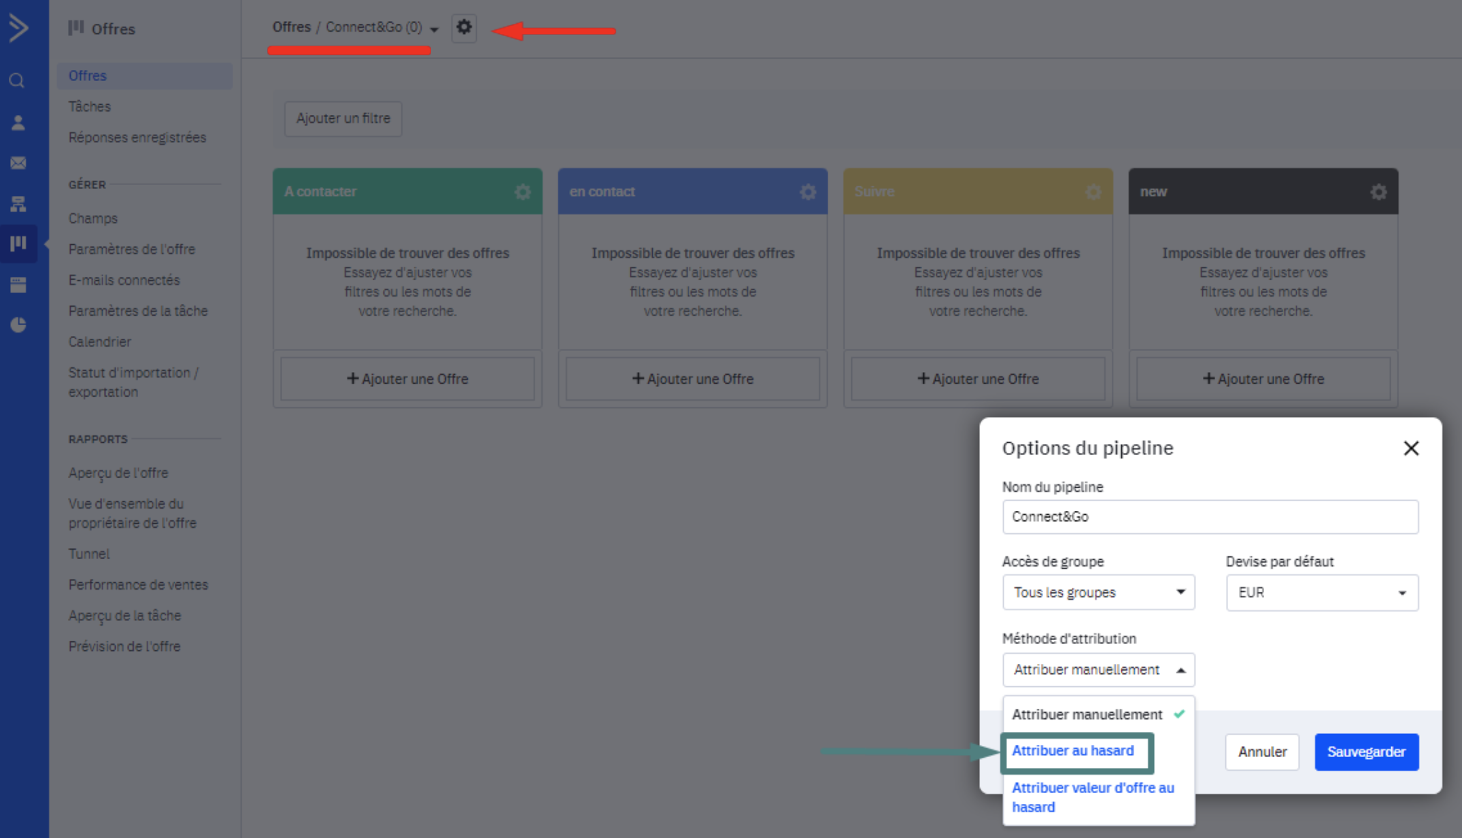Click the gear on A contacter stage
The height and width of the screenshot is (838, 1462).
tap(522, 192)
